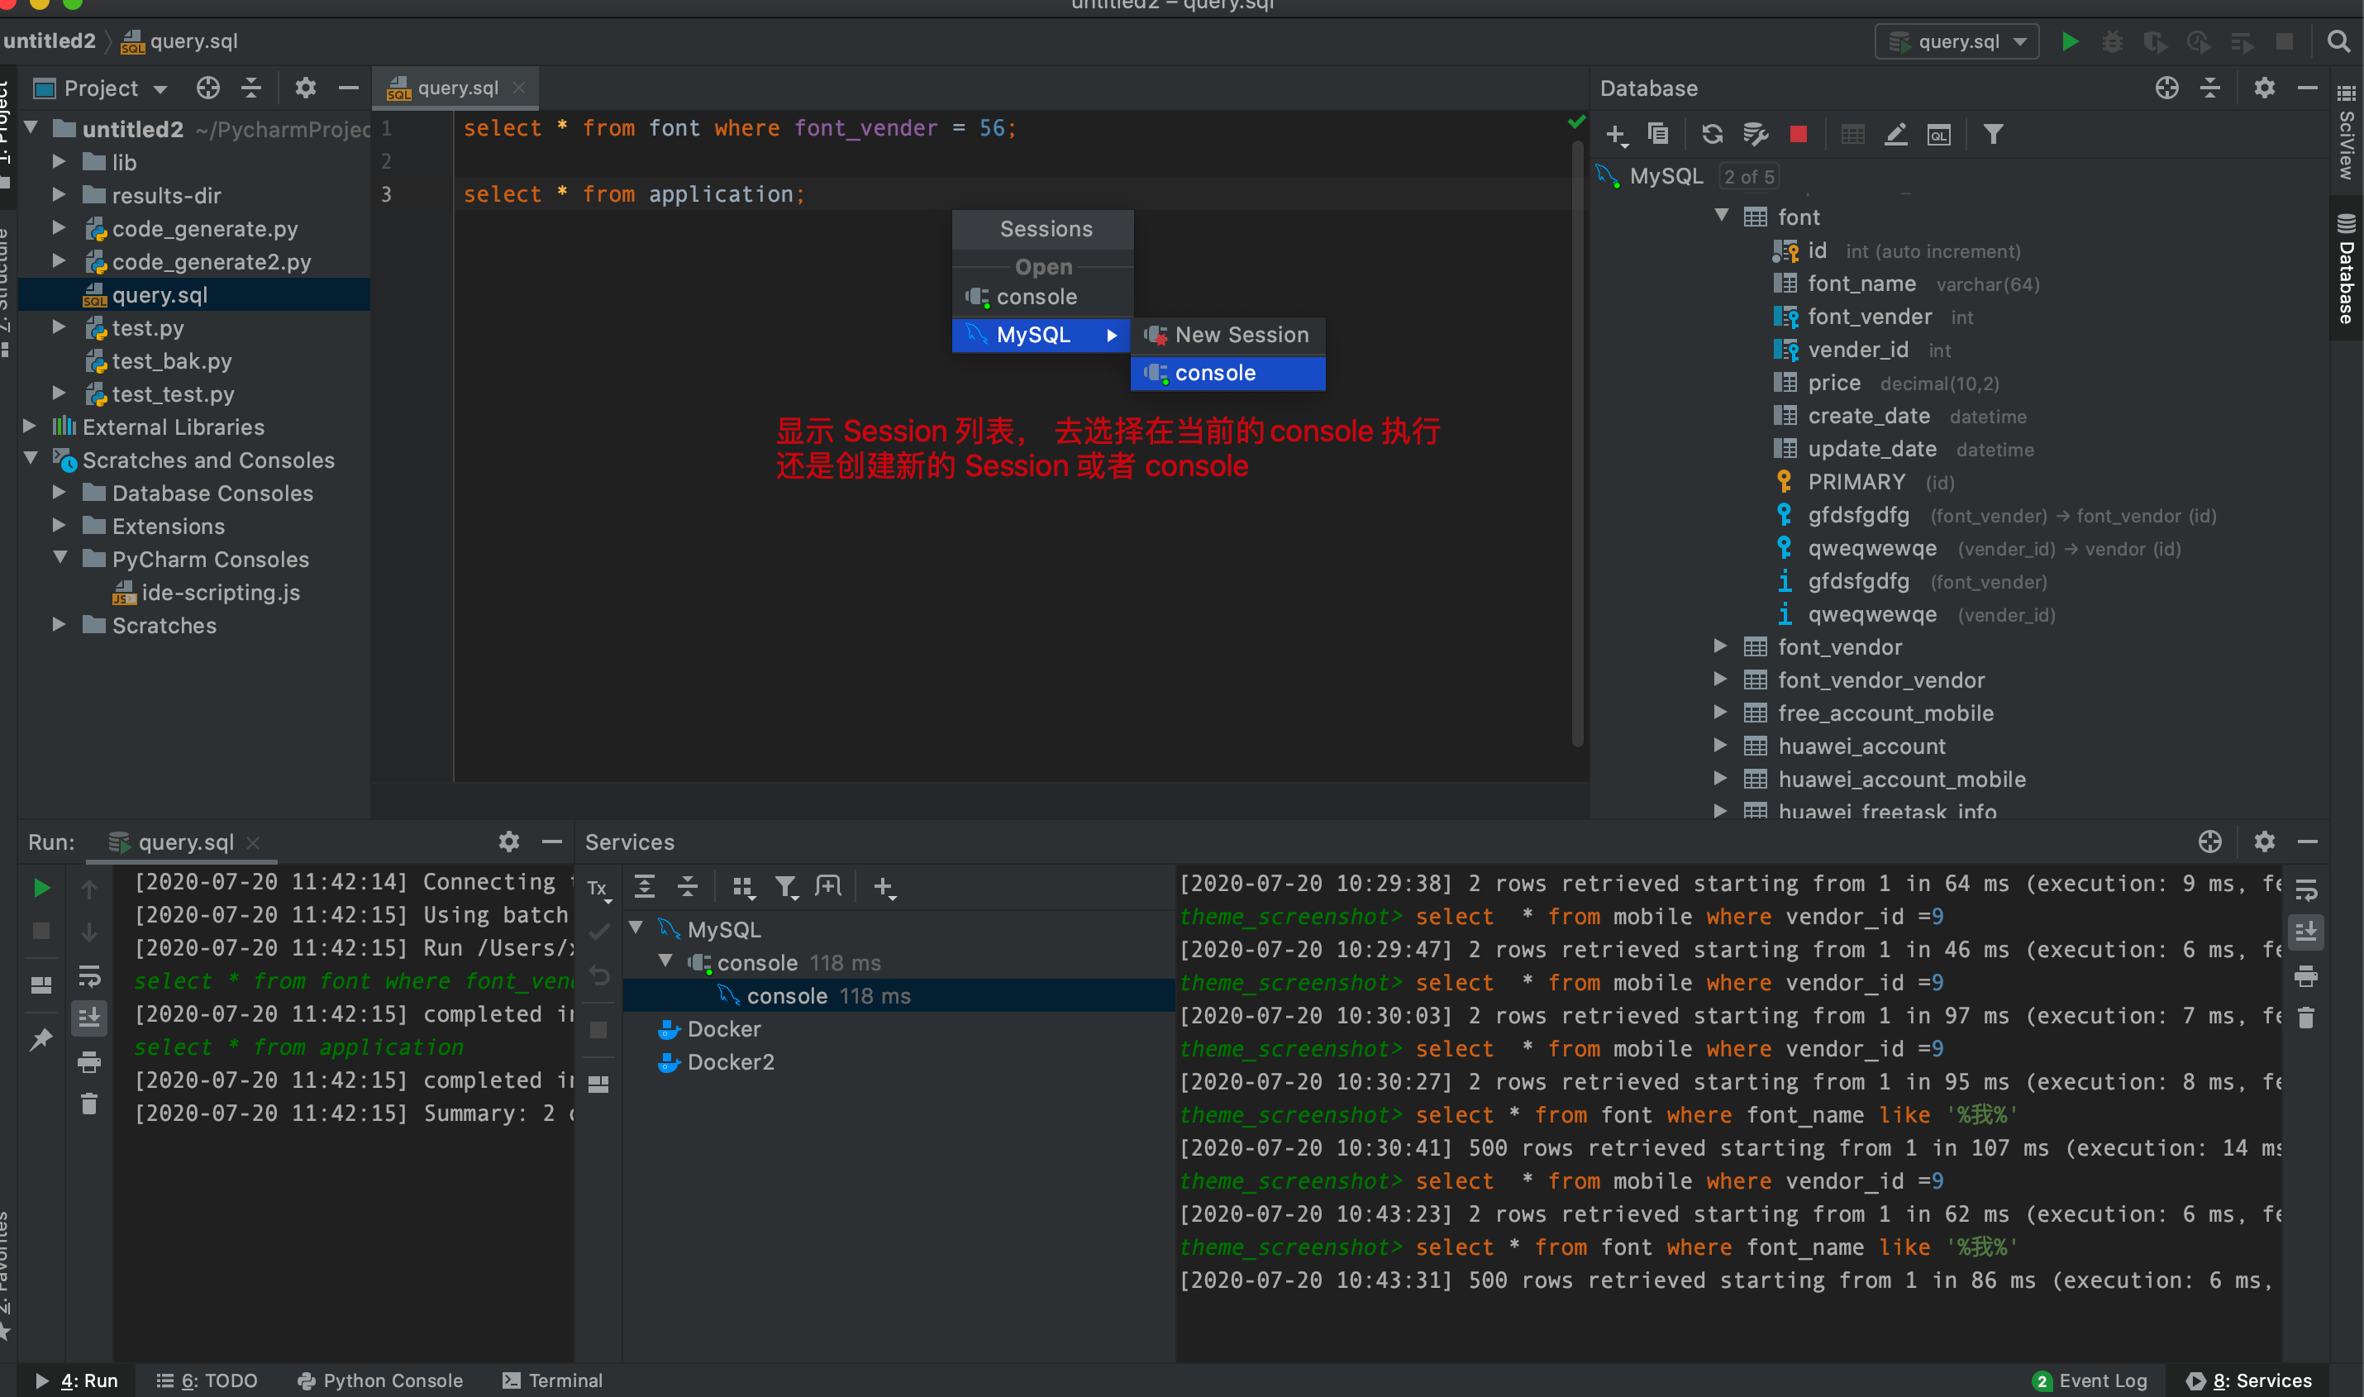Clear Run panel output with the trash icon
The image size is (2364, 1397).
click(x=89, y=1104)
